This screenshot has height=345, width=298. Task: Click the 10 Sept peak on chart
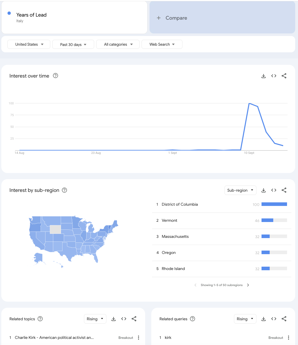(249, 103)
